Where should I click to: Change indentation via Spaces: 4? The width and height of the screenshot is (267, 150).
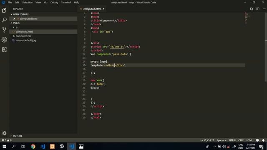222,140
